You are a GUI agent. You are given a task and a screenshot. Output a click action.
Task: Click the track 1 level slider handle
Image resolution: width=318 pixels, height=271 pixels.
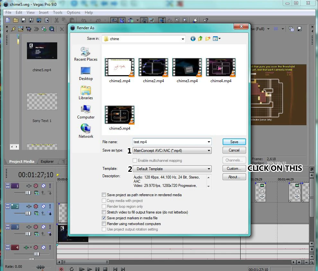tap(28, 193)
